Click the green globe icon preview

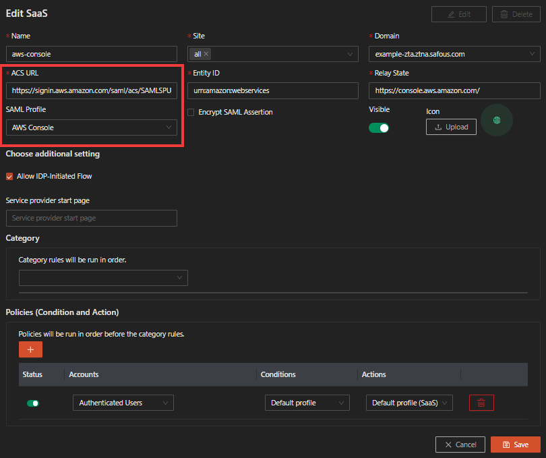497,120
